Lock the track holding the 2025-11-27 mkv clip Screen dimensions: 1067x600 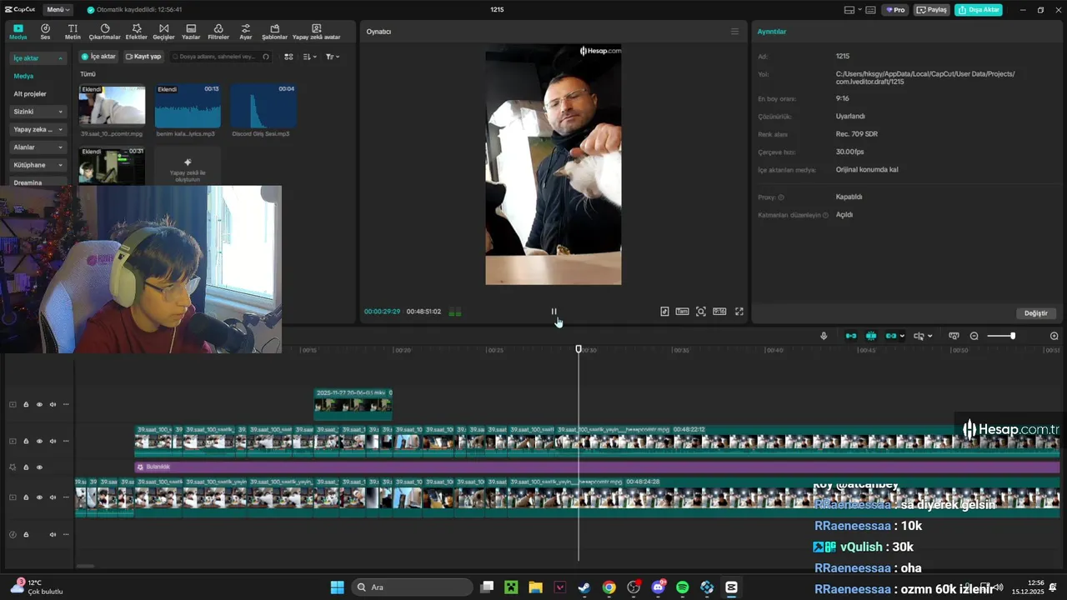click(x=26, y=404)
